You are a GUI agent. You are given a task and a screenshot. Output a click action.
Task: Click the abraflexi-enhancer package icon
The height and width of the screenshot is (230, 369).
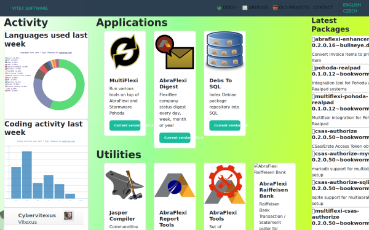point(313,39)
